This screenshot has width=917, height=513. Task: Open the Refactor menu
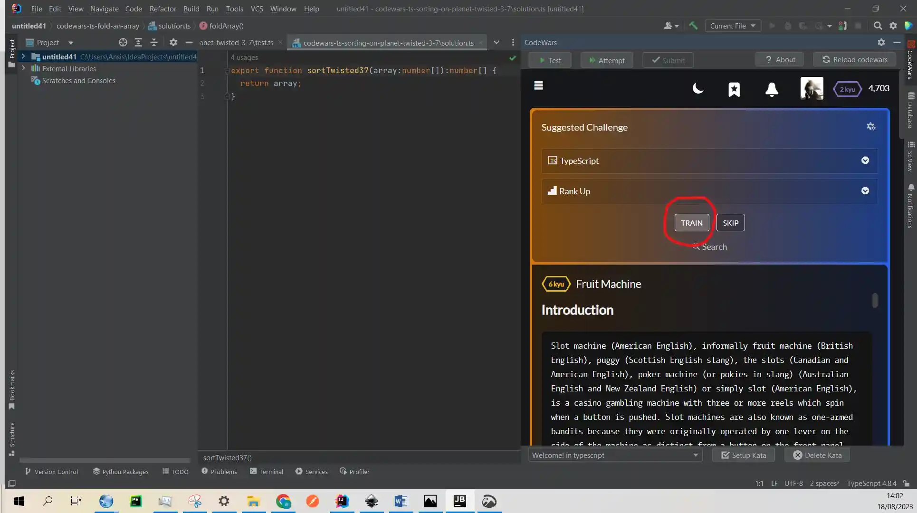[162, 9]
